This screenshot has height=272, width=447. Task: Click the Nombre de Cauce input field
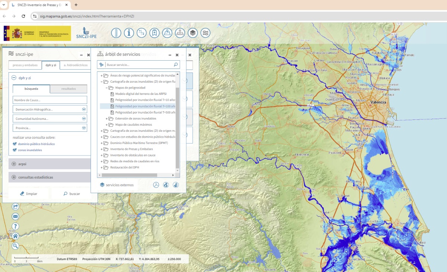click(x=50, y=100)
